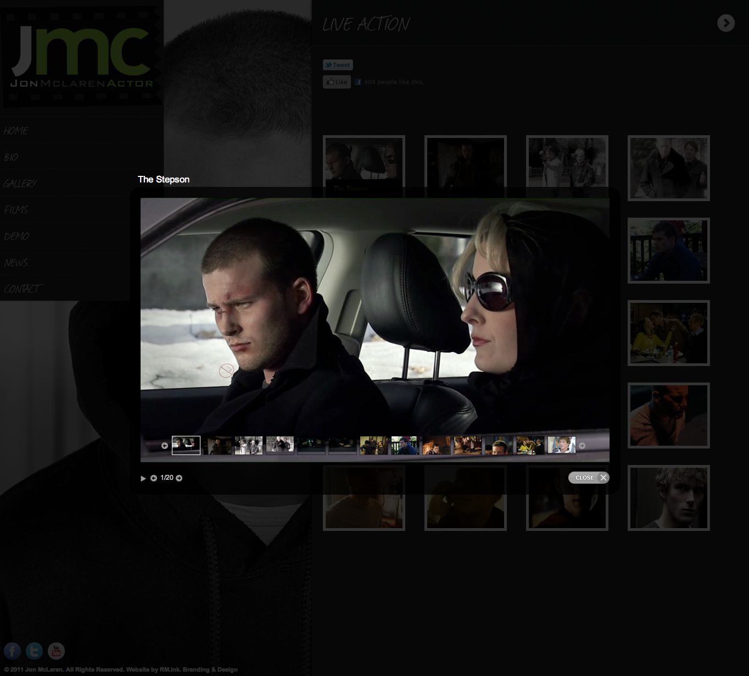Open the CONTACT menu item
Screen dimensions: 749x676
pos(23,289)
